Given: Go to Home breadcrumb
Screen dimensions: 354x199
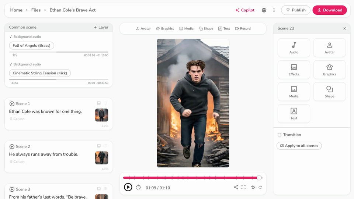Looking at the screenshot, I should 16,10.
